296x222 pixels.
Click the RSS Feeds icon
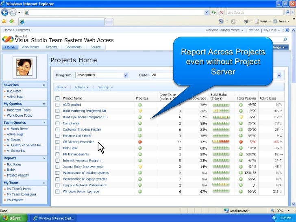233,21
